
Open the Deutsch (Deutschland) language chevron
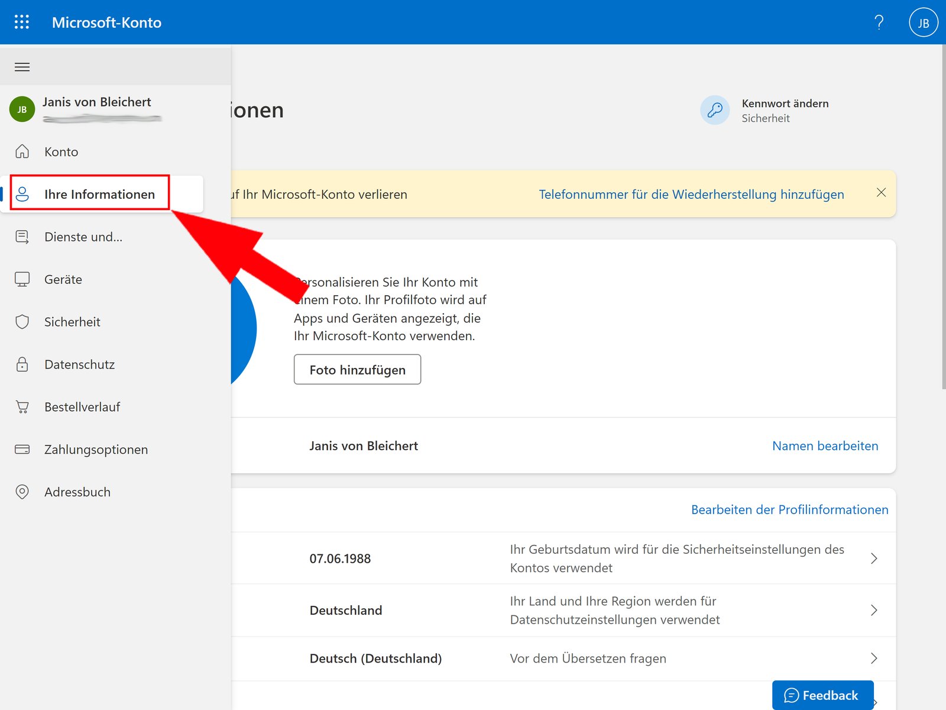874,658
